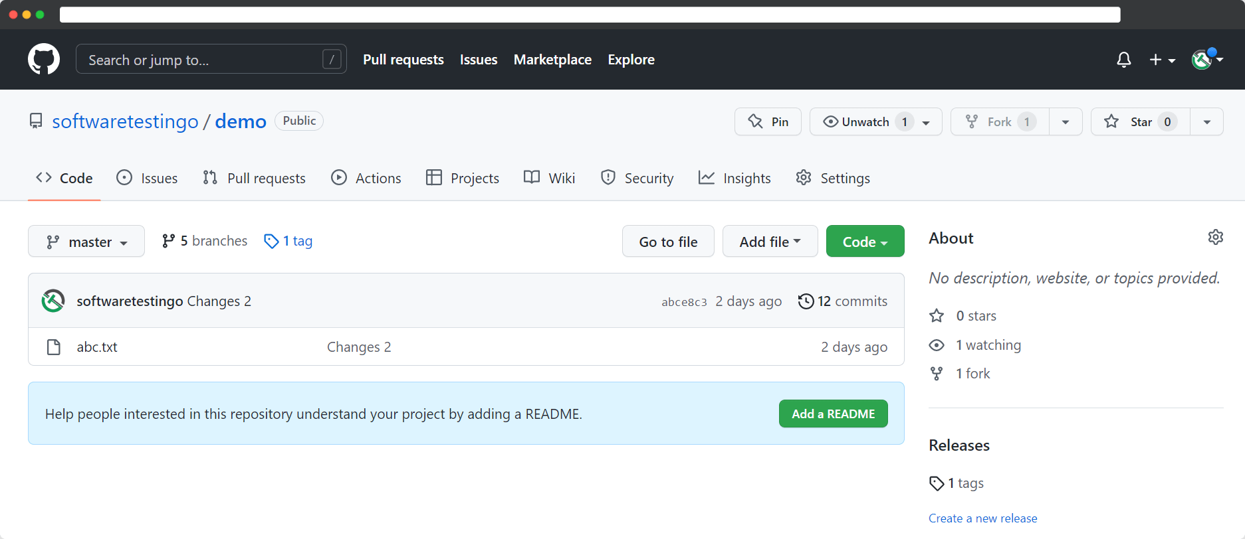The image size is (1245, 539).
Task: Click the abc.txt file icon
Action: [54, 346]
